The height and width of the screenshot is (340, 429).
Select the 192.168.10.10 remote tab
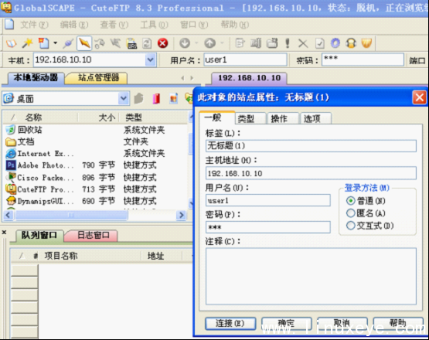click(249, 78)
